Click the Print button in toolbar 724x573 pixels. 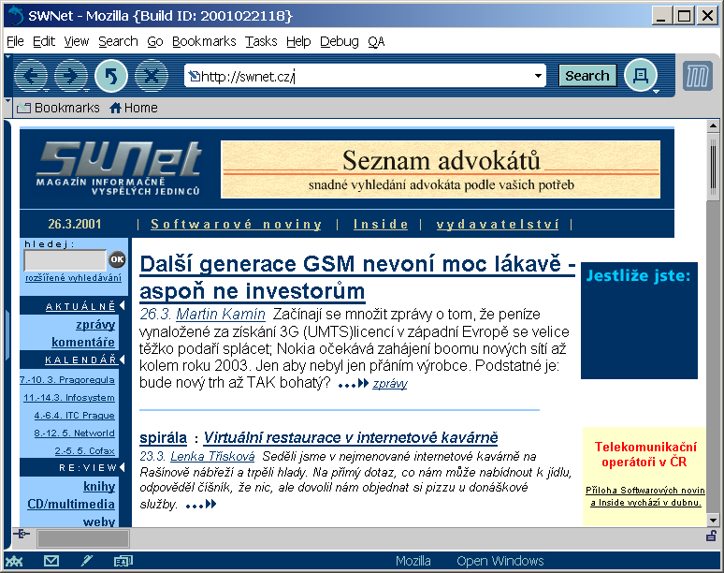[x=640, y=75]
